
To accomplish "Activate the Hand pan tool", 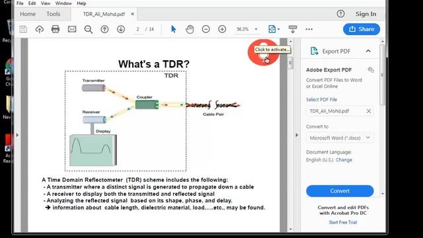I will 190,29.
